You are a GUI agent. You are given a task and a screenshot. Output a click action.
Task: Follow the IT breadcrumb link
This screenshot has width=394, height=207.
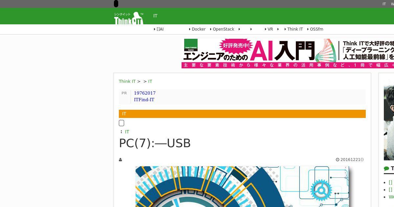[x=150, y=81]
